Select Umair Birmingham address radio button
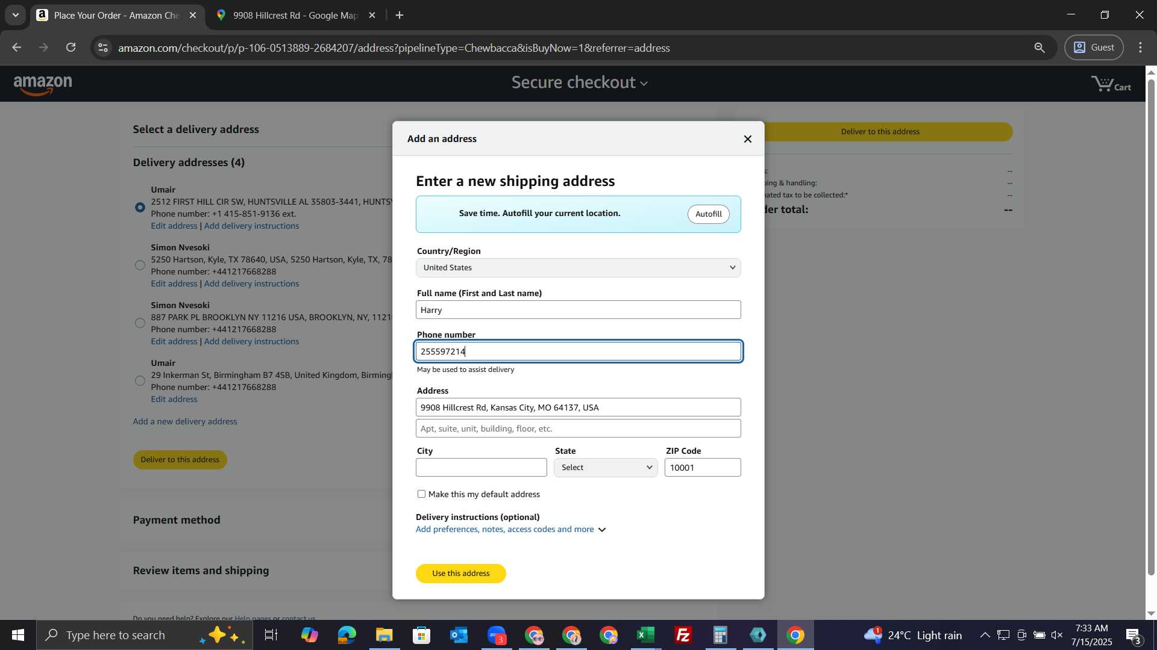Viewport: 1157px width, 650px height. pyautogui.click(x=140, y=381)
